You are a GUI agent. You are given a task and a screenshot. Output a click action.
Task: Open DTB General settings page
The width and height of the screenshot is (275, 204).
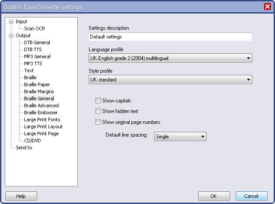pos(37,42)
